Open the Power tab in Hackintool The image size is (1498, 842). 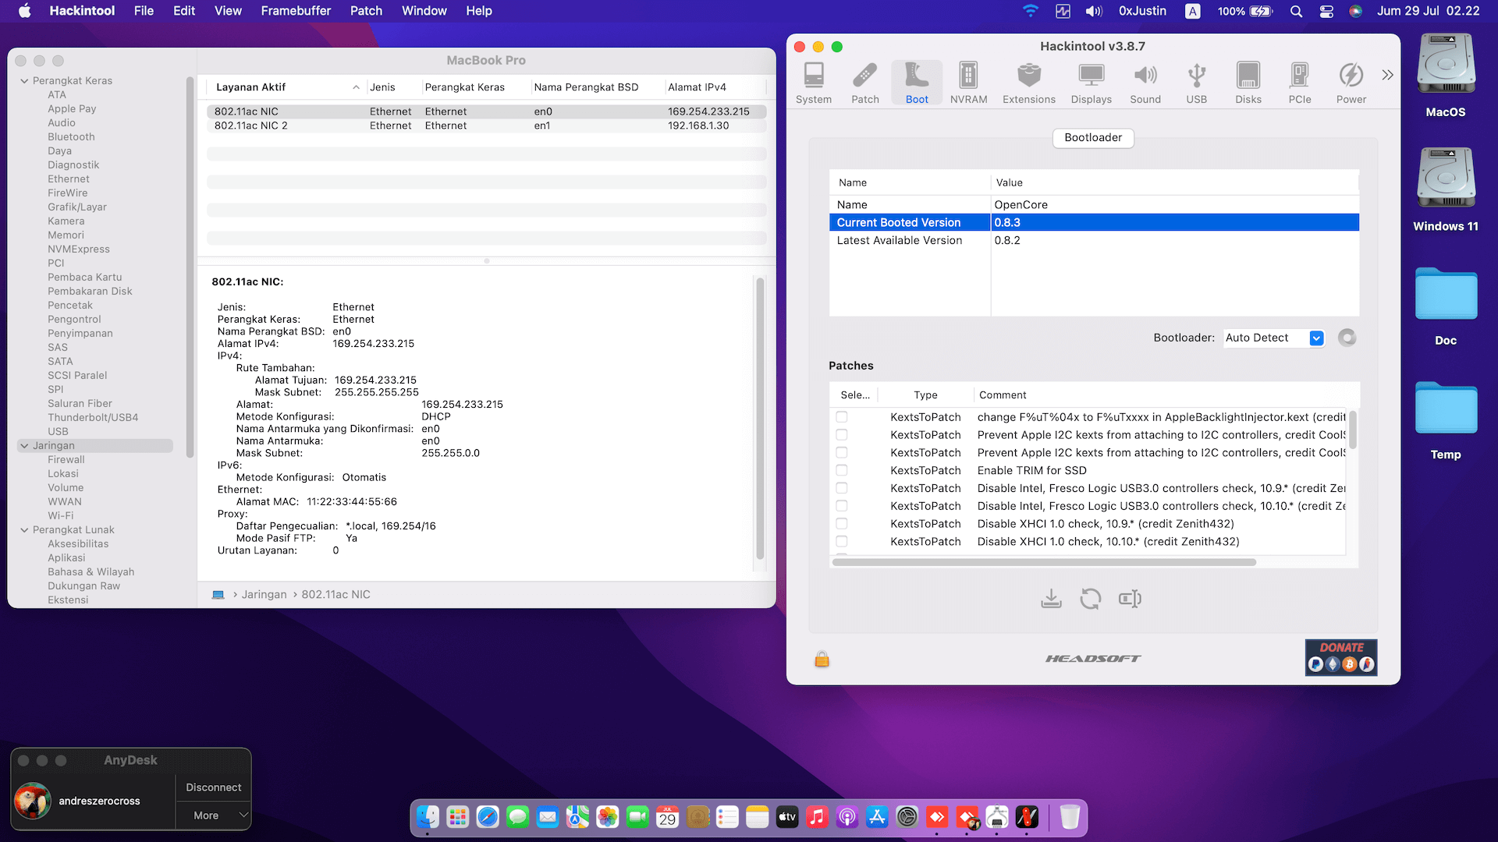pos(1351,83)
